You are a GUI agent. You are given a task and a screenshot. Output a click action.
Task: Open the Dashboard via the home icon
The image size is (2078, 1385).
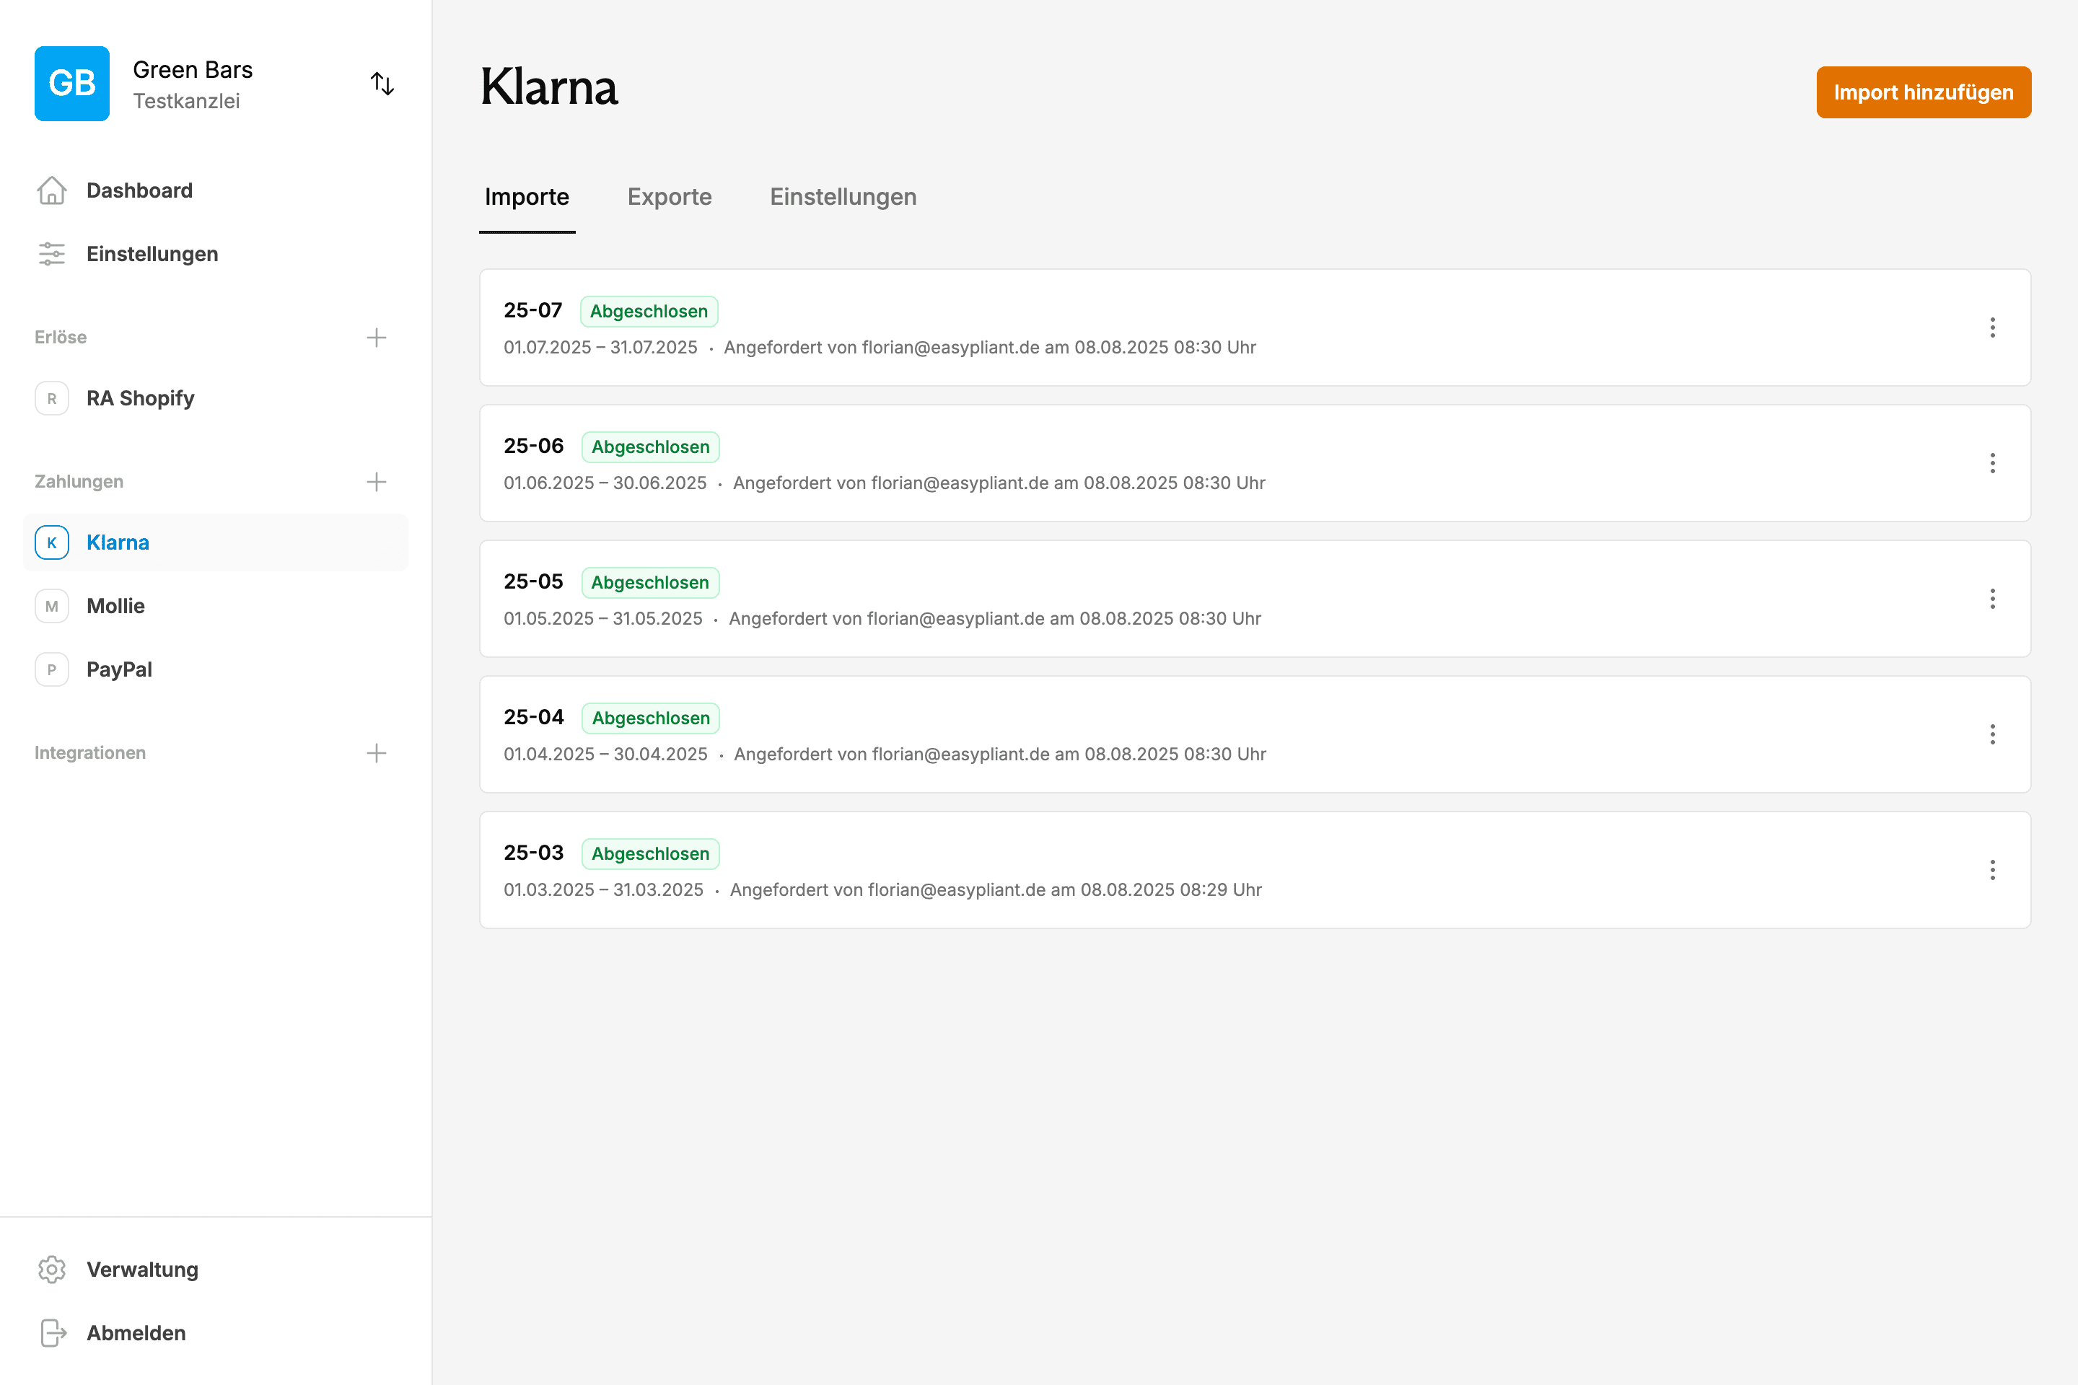coord(51,190)
